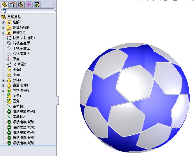Click the rollback bar below the tree

click(x=28, y=146)
